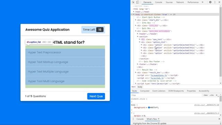Expand the que_text div node
Screen dimensions: 222x125
(x=139, y=39)
